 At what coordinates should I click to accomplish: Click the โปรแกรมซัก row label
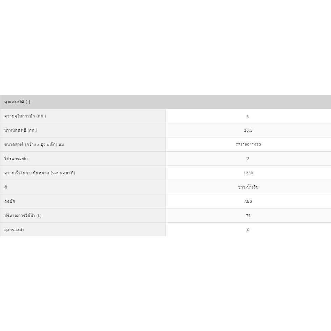point(16,159)
